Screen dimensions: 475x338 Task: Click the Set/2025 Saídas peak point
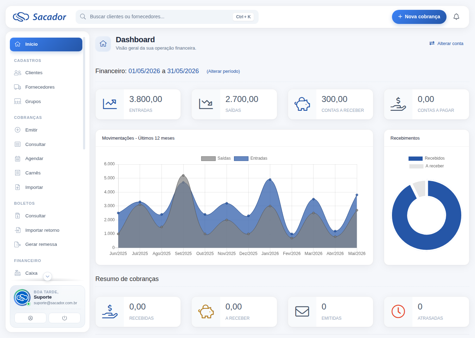pos(183,175)
